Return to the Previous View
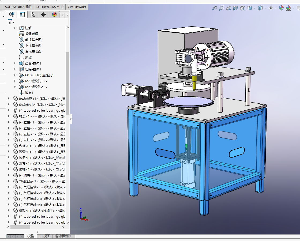 click(228, 8)
